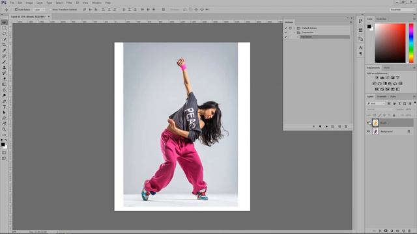Select the Gradient tool
Image resolution: width=417 pixels, height=234 pixels.
tap(4, 84)
